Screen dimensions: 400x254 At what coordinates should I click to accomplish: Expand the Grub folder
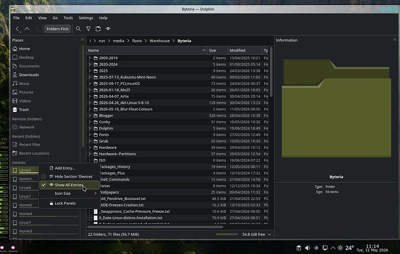[x=90, y=141]
